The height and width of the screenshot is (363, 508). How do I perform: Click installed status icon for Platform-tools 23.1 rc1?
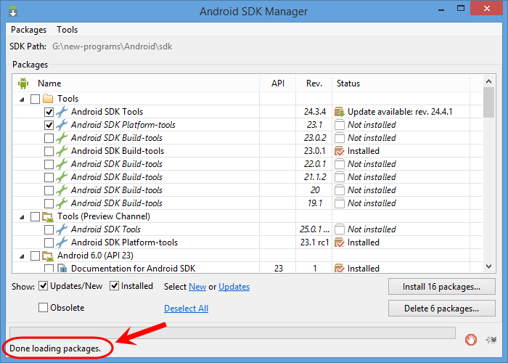pyautogui.click(x=339, y=242)
